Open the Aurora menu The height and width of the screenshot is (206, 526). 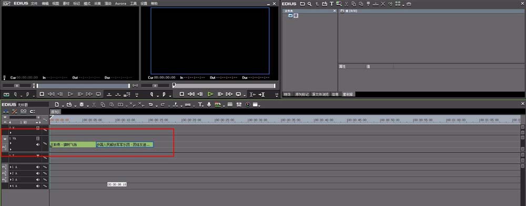(120, 3)
